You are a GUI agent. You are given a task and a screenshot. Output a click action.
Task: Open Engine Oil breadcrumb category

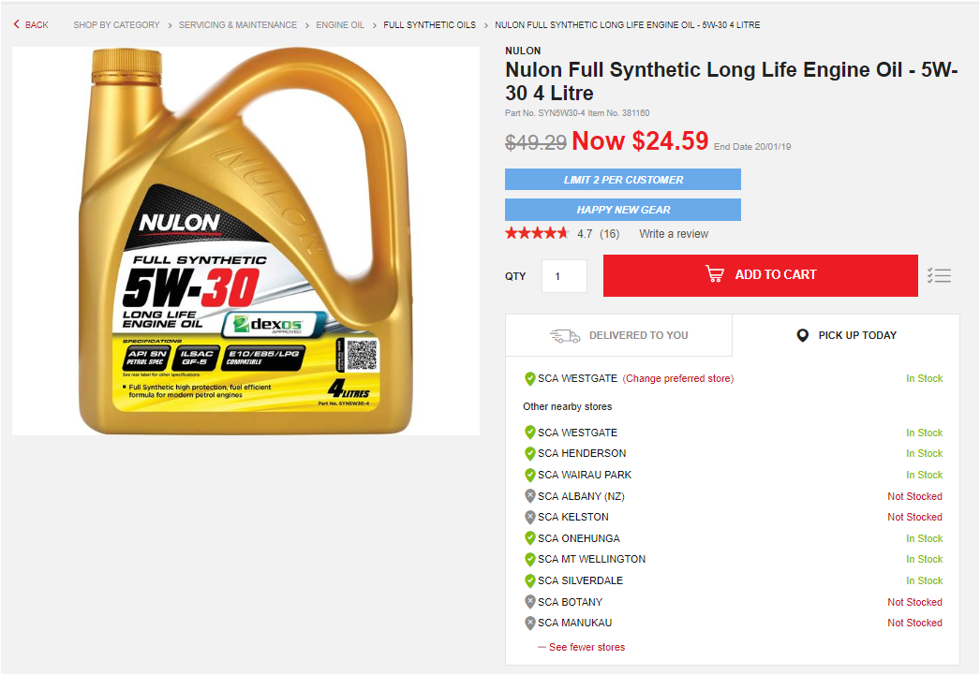tap(340, 25)
